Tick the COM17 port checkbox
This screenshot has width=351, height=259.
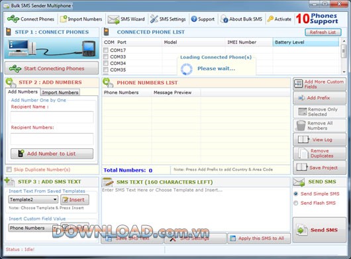tap(106, 50)
